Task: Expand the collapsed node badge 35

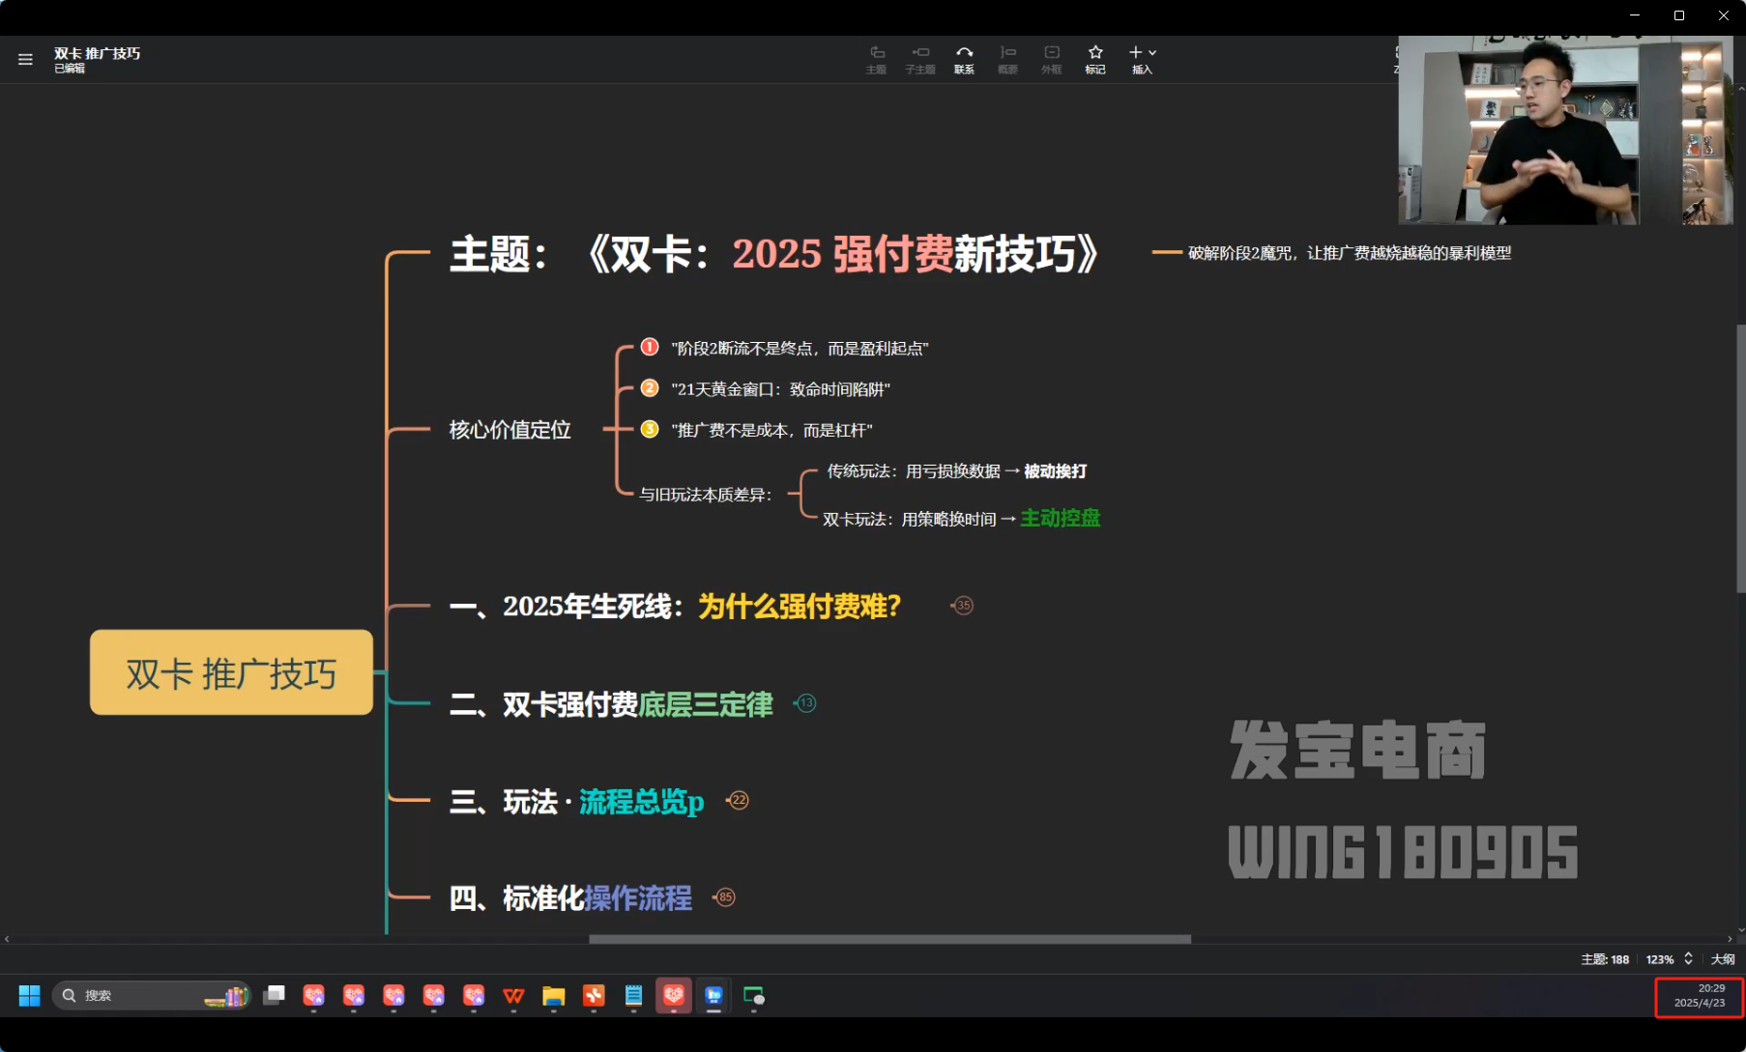Action: click(962, 606)
